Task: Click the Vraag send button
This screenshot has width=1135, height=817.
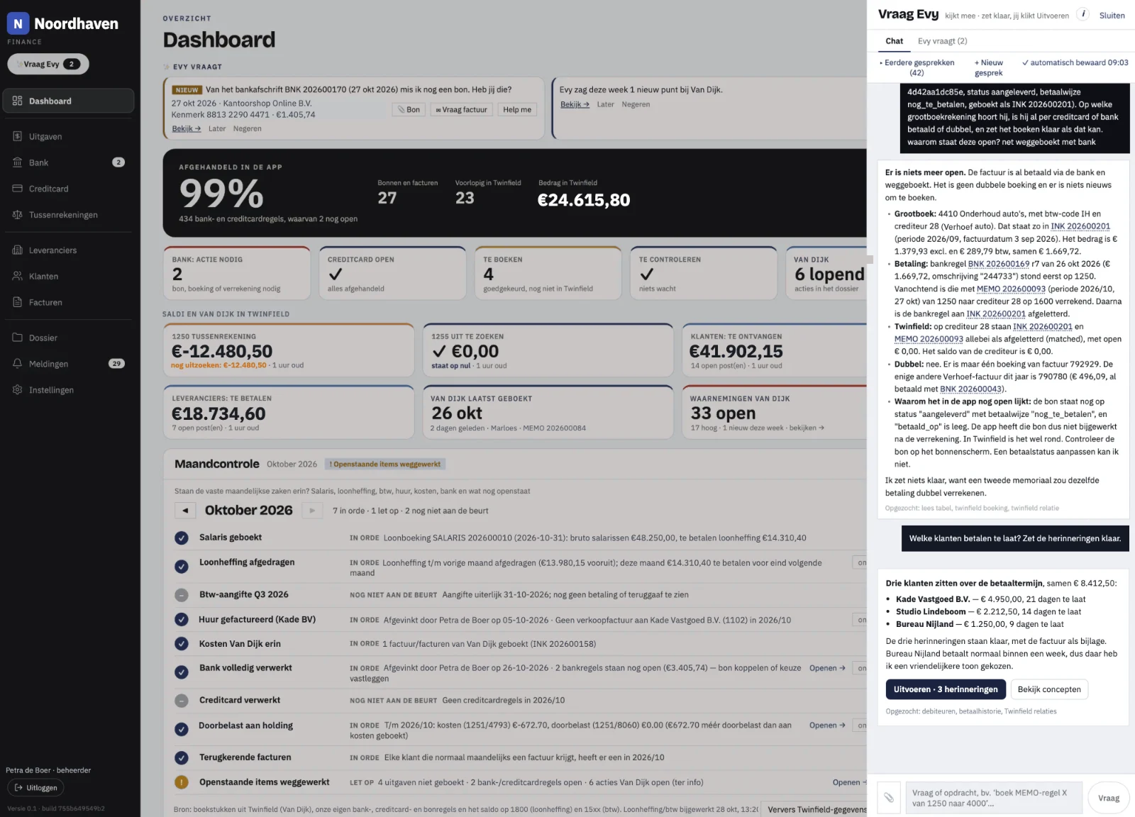Action: coord(1109,798)
